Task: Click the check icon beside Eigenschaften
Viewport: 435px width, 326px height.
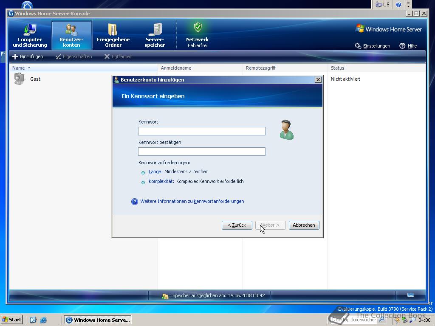Action: point(58,56)
